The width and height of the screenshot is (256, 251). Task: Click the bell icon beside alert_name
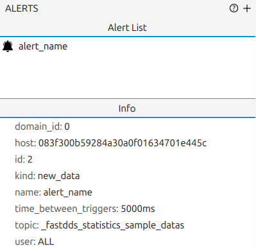[x=8, y=46]
